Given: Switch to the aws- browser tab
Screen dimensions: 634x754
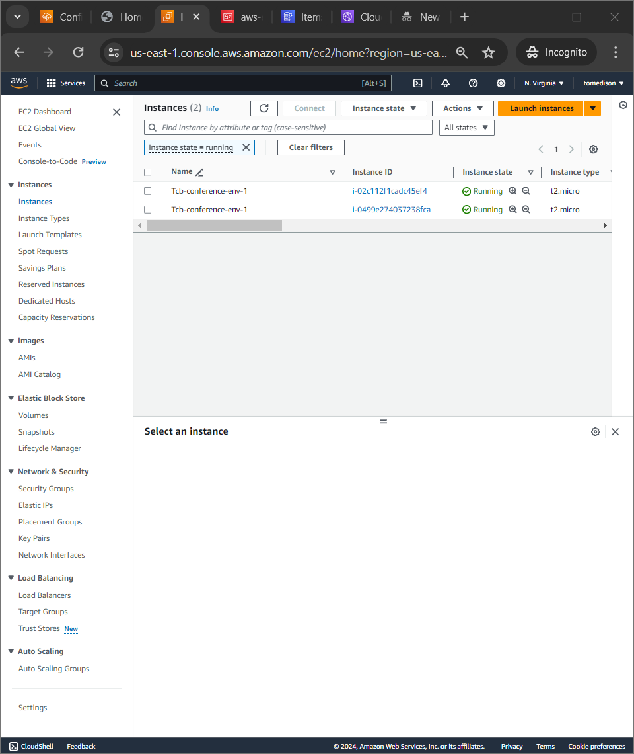Looking at the screenshot, I should (x=242, y=17).
